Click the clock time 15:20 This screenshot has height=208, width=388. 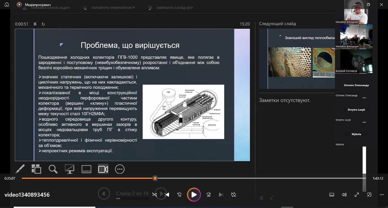(245, 24)
